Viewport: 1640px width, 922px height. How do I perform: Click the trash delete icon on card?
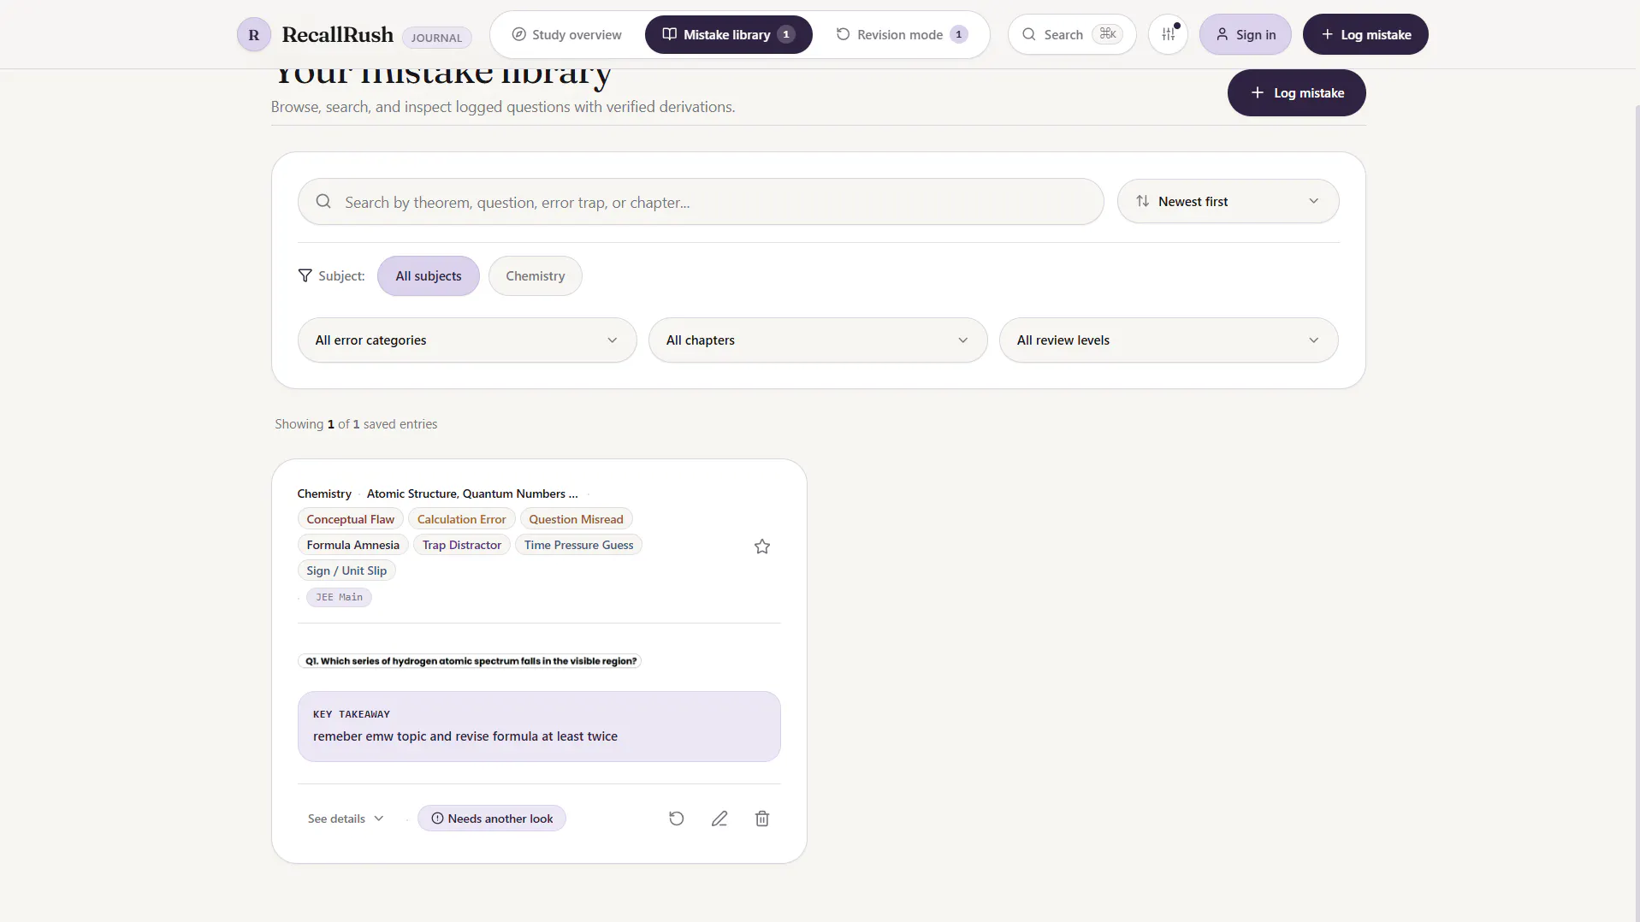761,819
